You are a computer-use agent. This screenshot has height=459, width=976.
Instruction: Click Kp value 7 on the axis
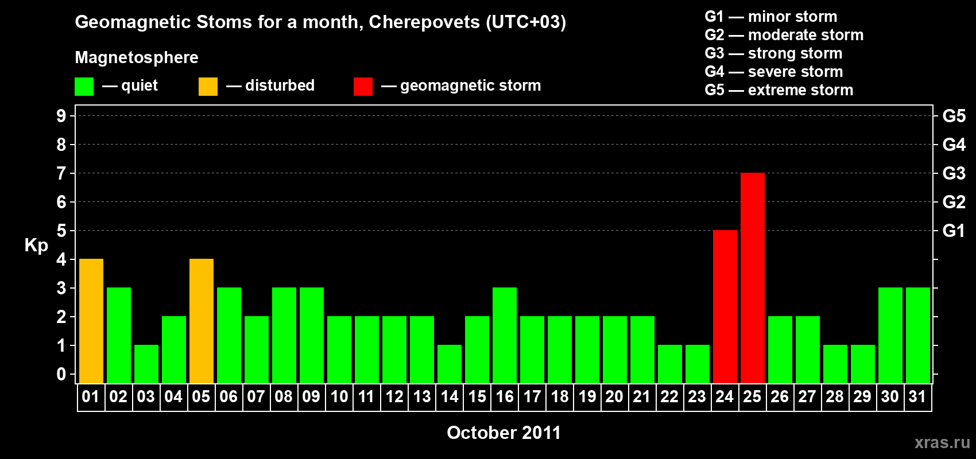[x=61, y=173]
